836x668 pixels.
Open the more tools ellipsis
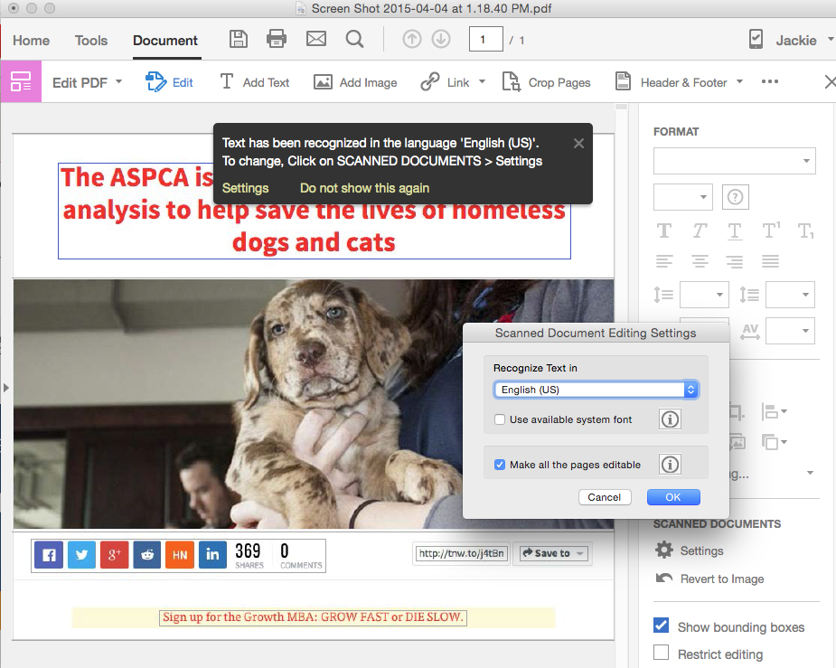coord(770,81)
